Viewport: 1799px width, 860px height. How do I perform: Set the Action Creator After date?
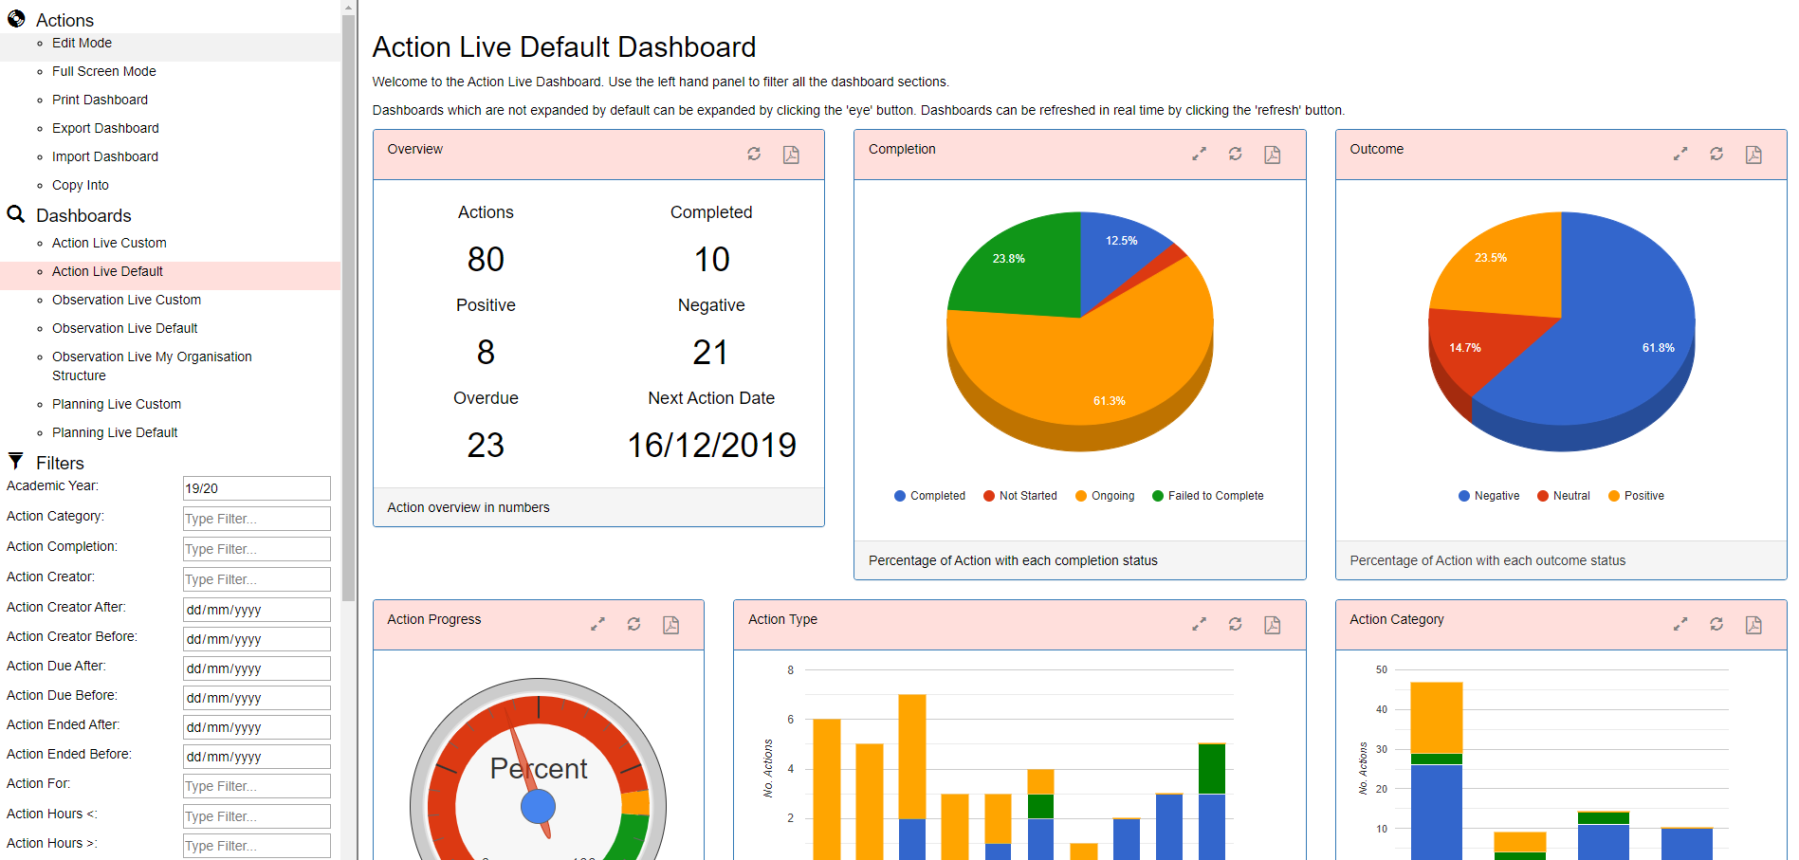point(257,610)
